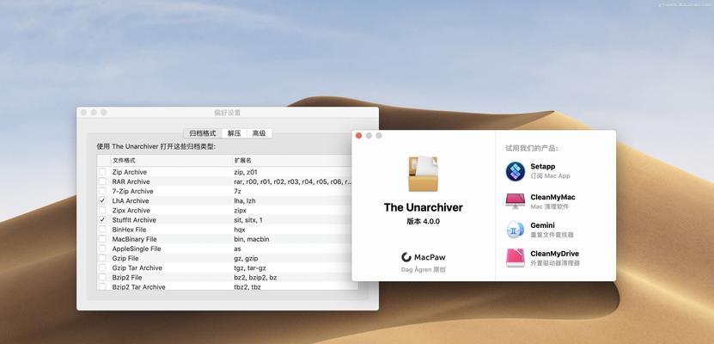
Task: Switch to 高级 tab
Action: [x=259, y=133]
